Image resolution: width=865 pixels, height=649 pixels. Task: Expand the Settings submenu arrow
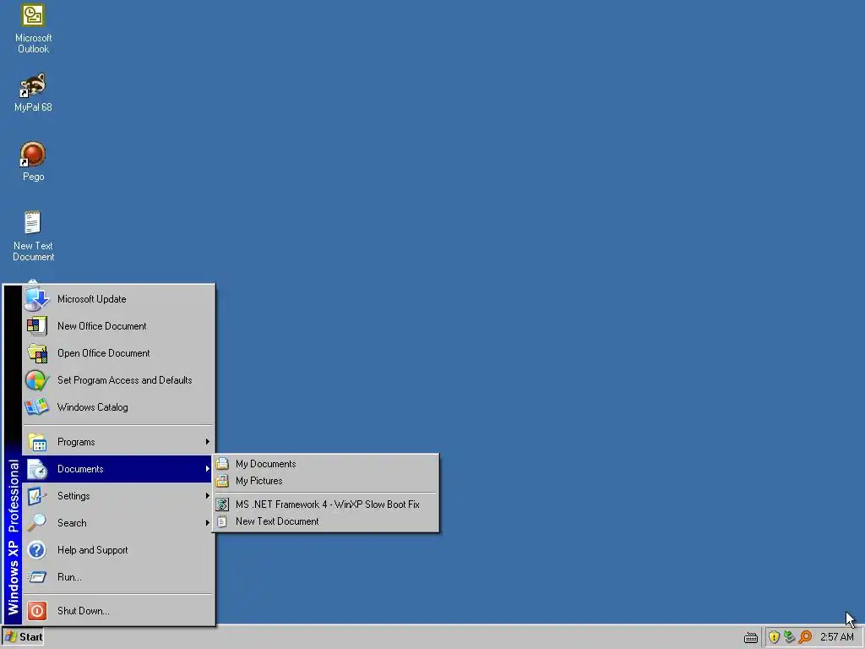pos(208,495)
